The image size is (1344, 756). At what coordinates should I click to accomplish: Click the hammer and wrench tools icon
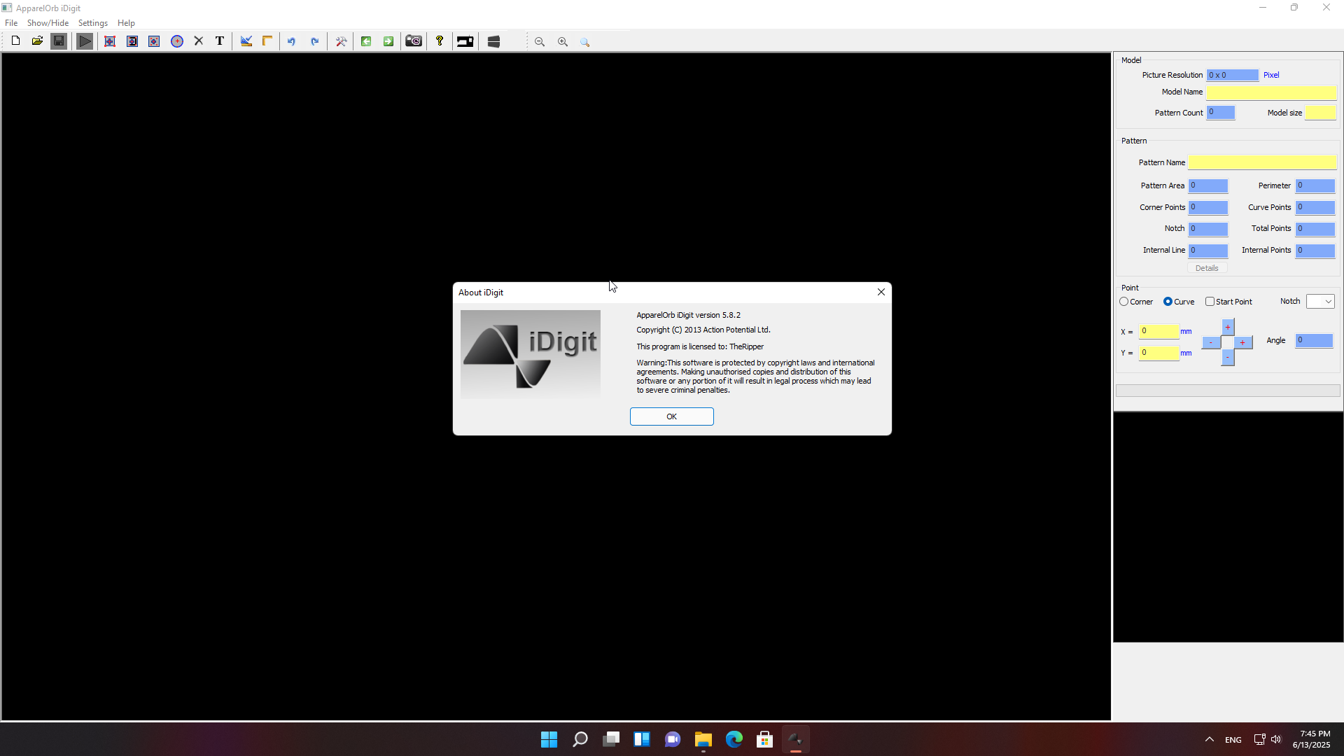pyautogui.click(x=341, y=41)
